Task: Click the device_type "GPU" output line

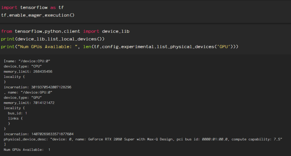Action: [x=23, y=97]
